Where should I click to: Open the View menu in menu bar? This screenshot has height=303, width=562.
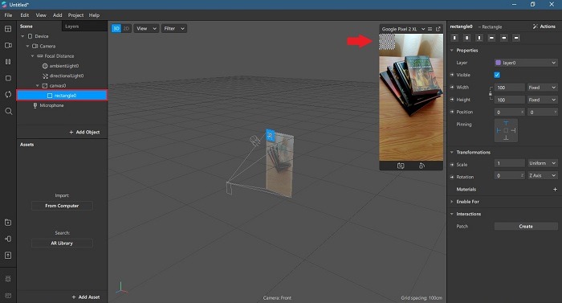coord(41,15)
